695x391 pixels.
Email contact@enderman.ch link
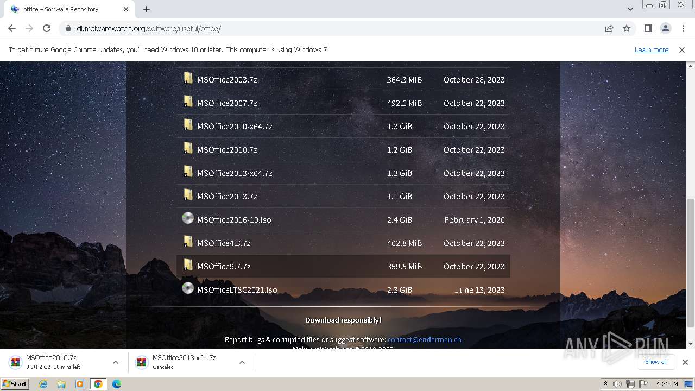click(x=424, y=339)
